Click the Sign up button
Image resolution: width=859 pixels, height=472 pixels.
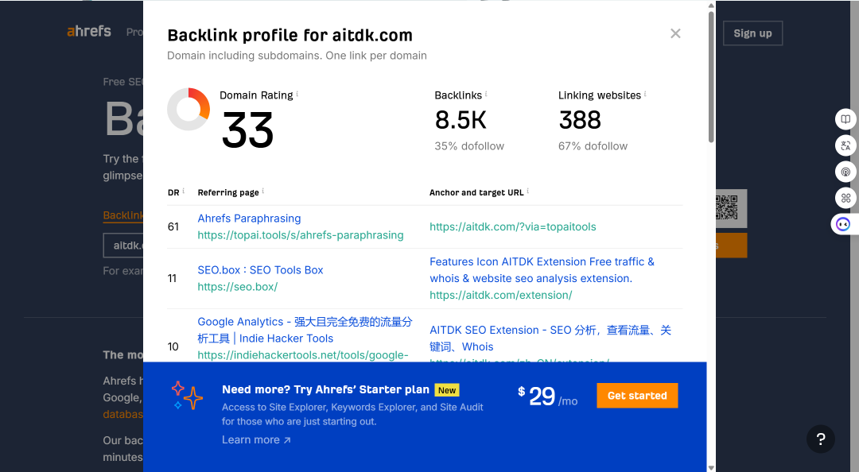pyautogui.click(x=752, y=33)
